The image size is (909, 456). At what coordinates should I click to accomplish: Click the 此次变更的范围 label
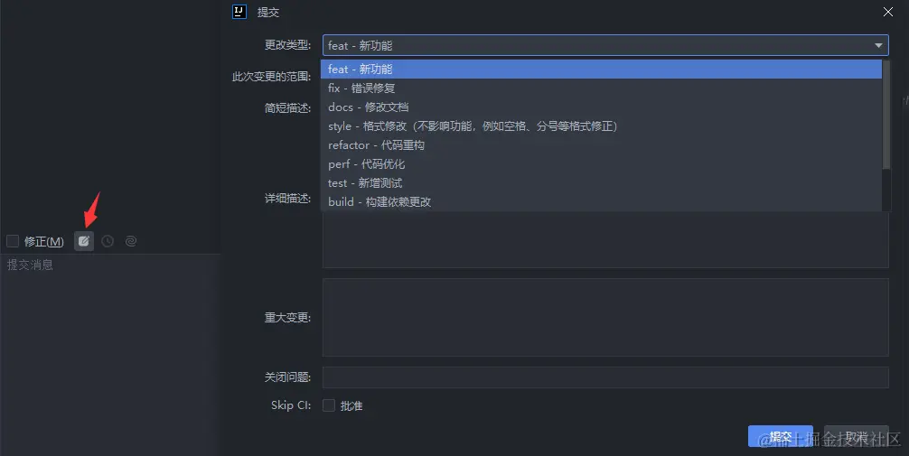pos(271,77)
